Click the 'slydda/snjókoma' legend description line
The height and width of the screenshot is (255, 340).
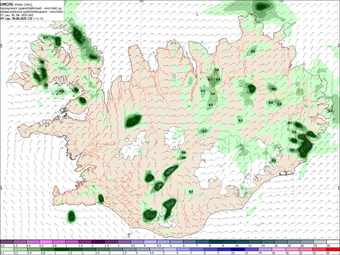(x=32, y=12)
